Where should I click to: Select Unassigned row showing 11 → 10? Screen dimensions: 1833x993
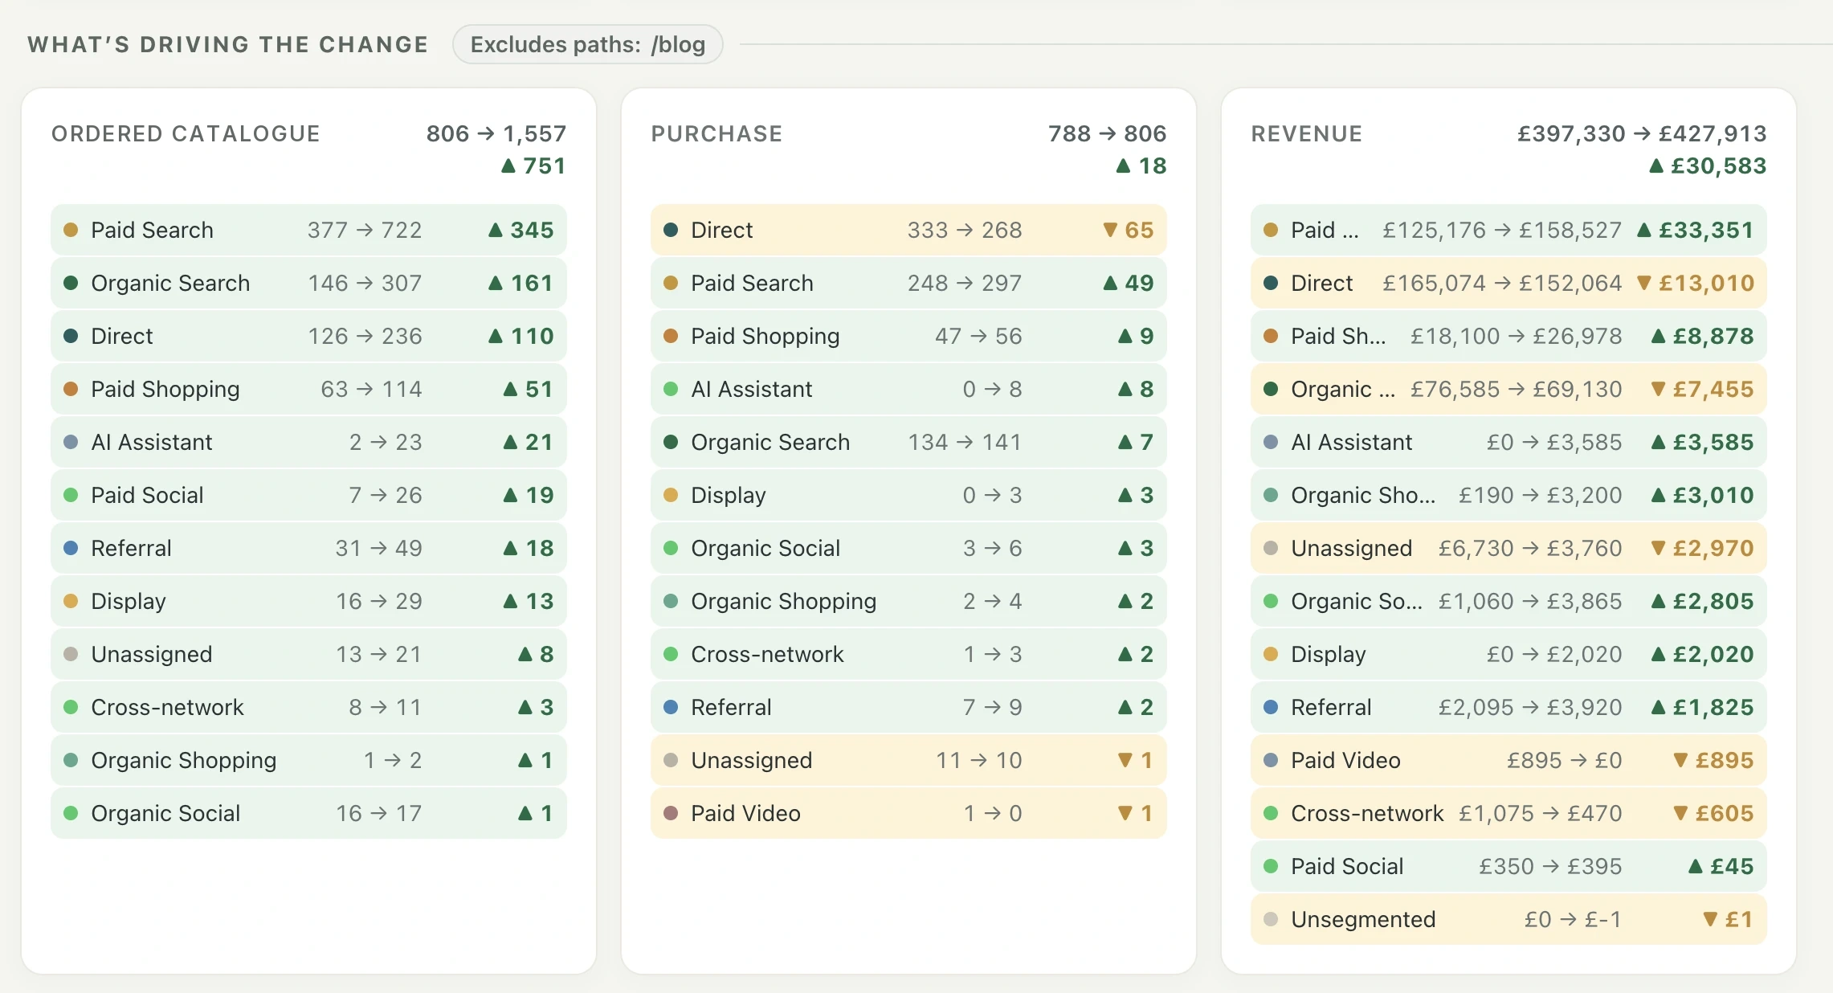[908, 760]
